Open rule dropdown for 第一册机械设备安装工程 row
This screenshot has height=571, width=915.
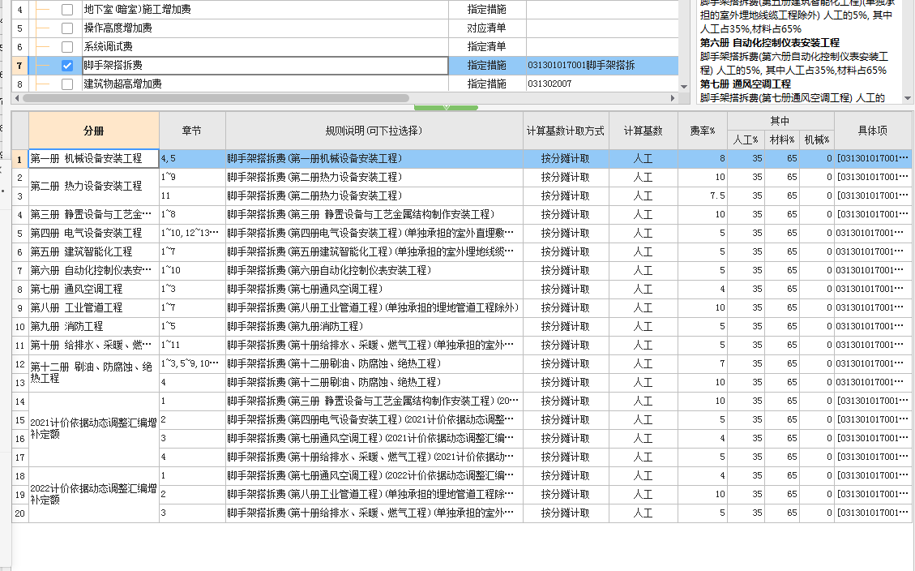[374, 159]
